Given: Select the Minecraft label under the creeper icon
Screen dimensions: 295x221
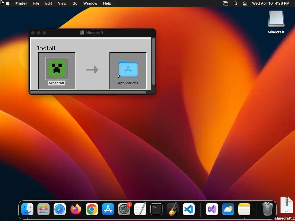Looking at the screenshot, I should (x=56, y=83).
